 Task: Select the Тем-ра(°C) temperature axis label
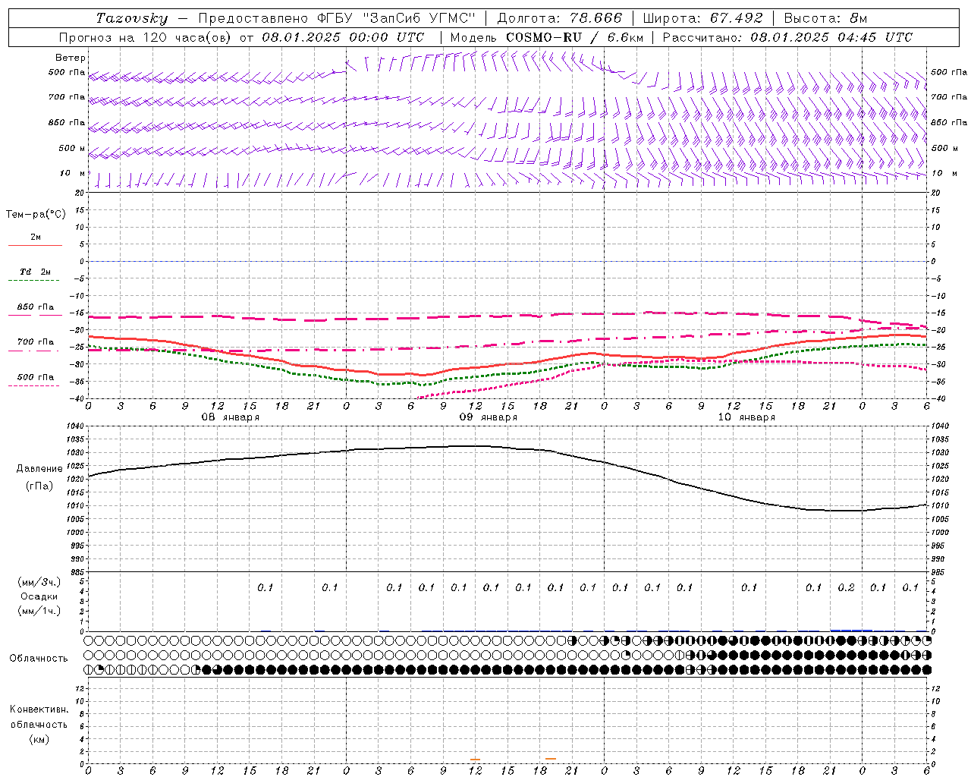(x=36, y=215)
